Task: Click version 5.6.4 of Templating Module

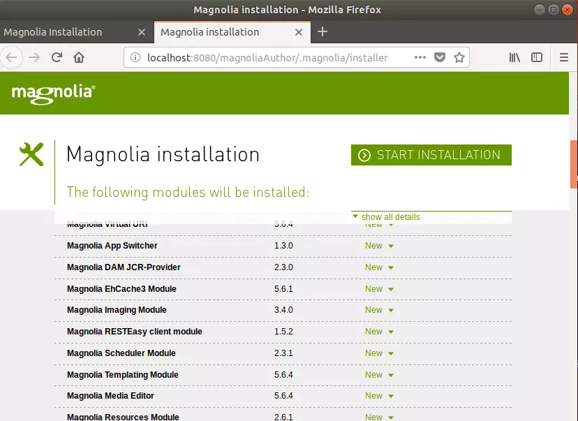Action: (x=283, y=374)
